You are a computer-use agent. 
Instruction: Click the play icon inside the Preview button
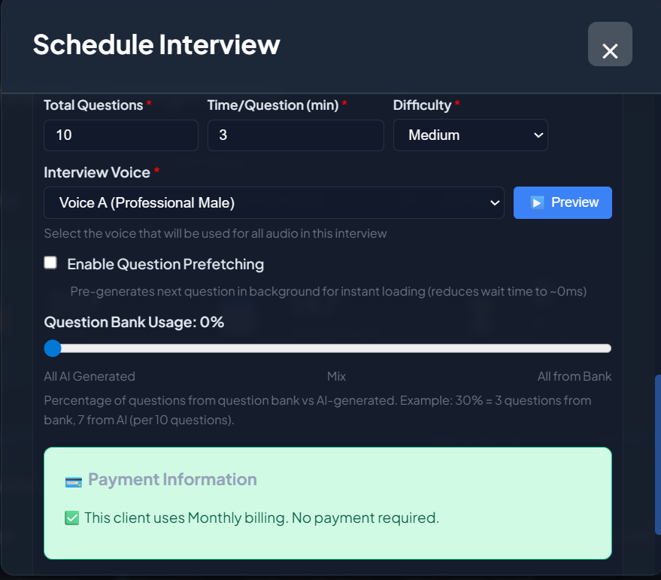coord(537,202)
